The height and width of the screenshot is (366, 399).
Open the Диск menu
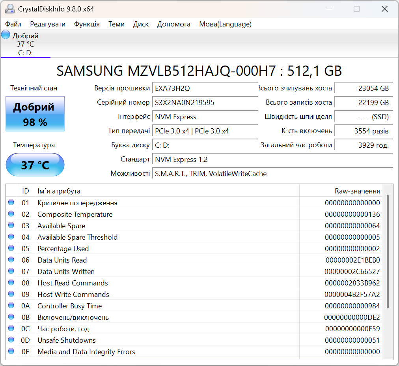pos(141,24)
